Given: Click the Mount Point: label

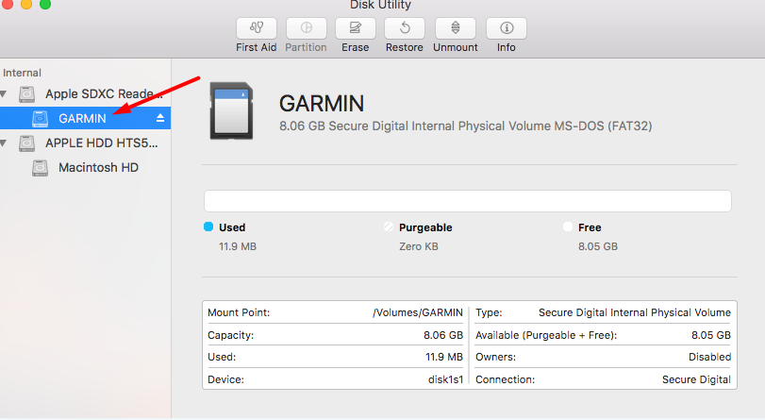Looking at the screenshot, I should 239,312.
